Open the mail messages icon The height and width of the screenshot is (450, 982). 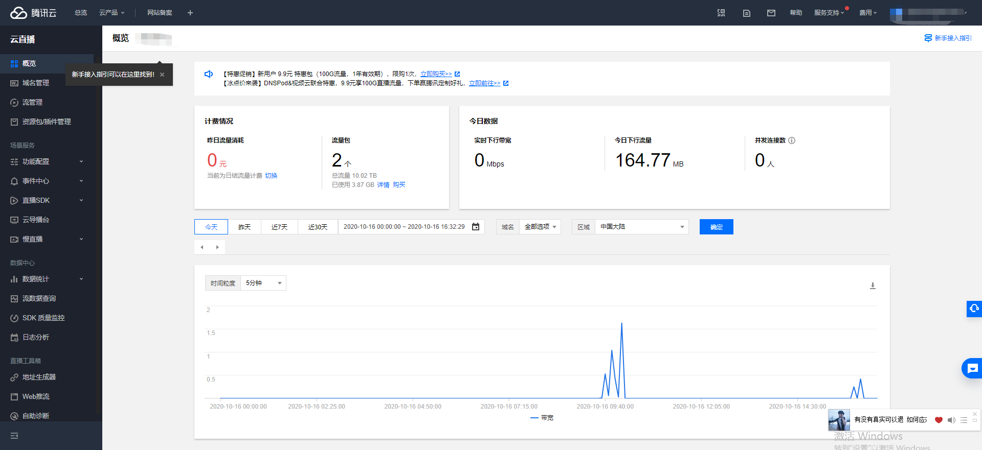[771, 13]
